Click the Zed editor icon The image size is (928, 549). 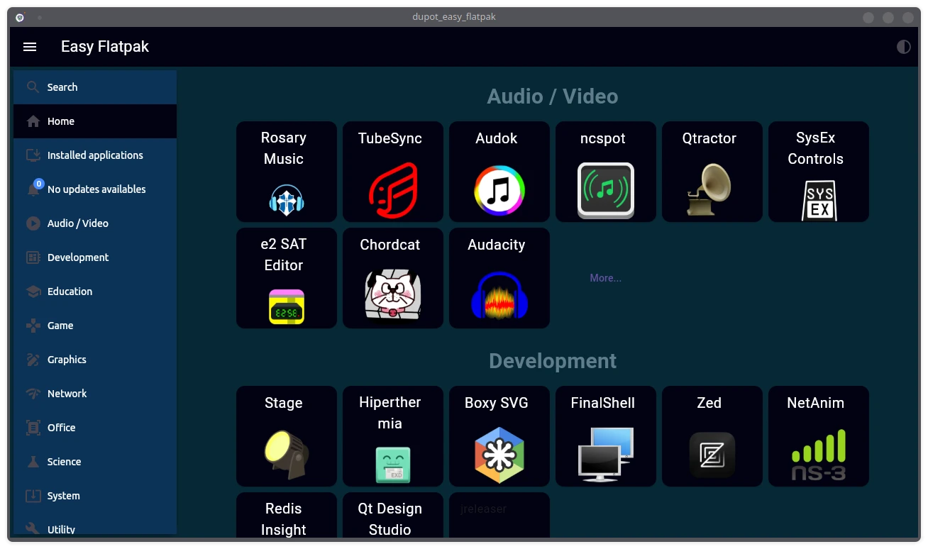[712, 455]
